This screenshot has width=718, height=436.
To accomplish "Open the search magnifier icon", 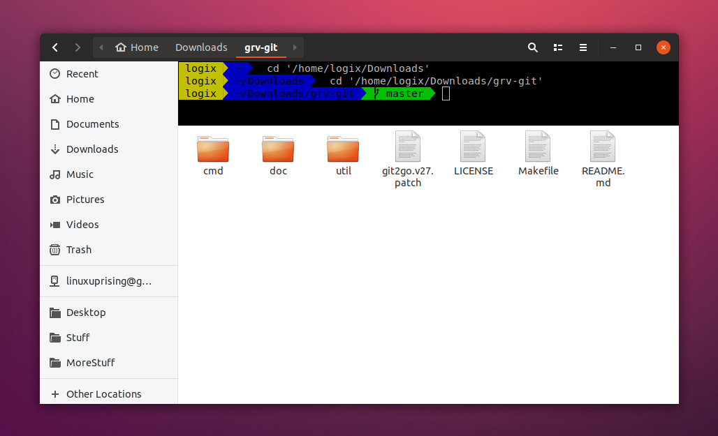I will [x=532, y=47].
